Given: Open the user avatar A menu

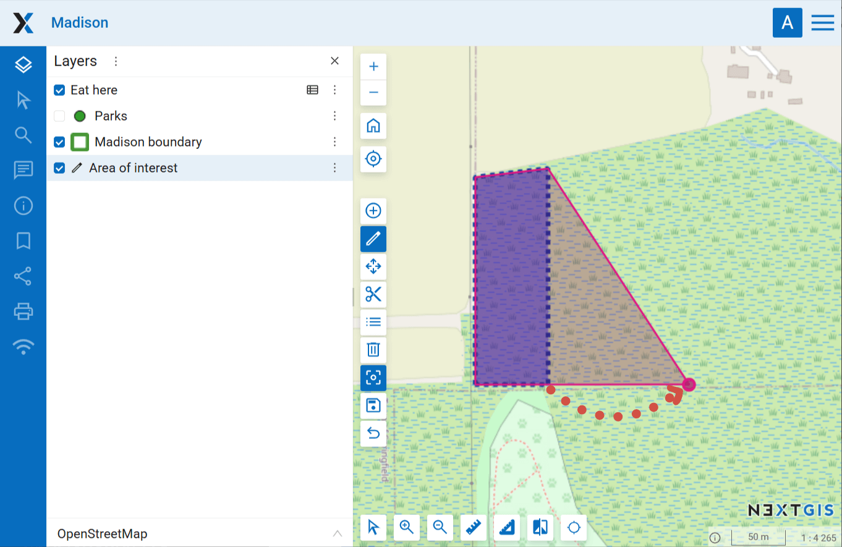Looking at the screenshot, I should pyautogui.click(x=787, y=23).
